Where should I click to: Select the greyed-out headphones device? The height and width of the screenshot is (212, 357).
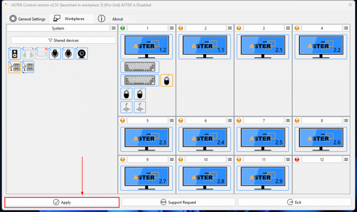tap(28, 54)
